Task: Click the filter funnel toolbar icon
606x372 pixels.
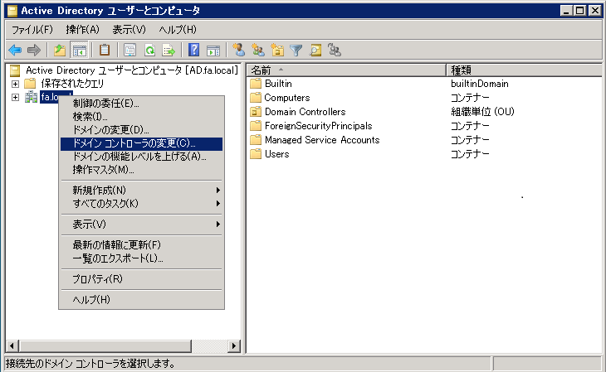Action: pyautogui.click(x=296, y=50)
